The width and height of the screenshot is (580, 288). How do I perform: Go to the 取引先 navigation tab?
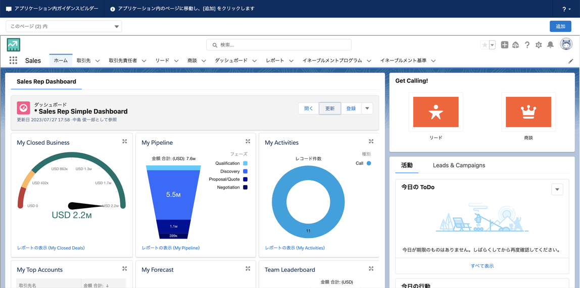(x=83, y=61)
